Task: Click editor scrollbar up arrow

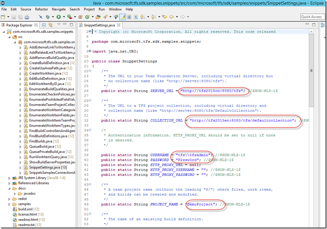Action: pos(311,32)
